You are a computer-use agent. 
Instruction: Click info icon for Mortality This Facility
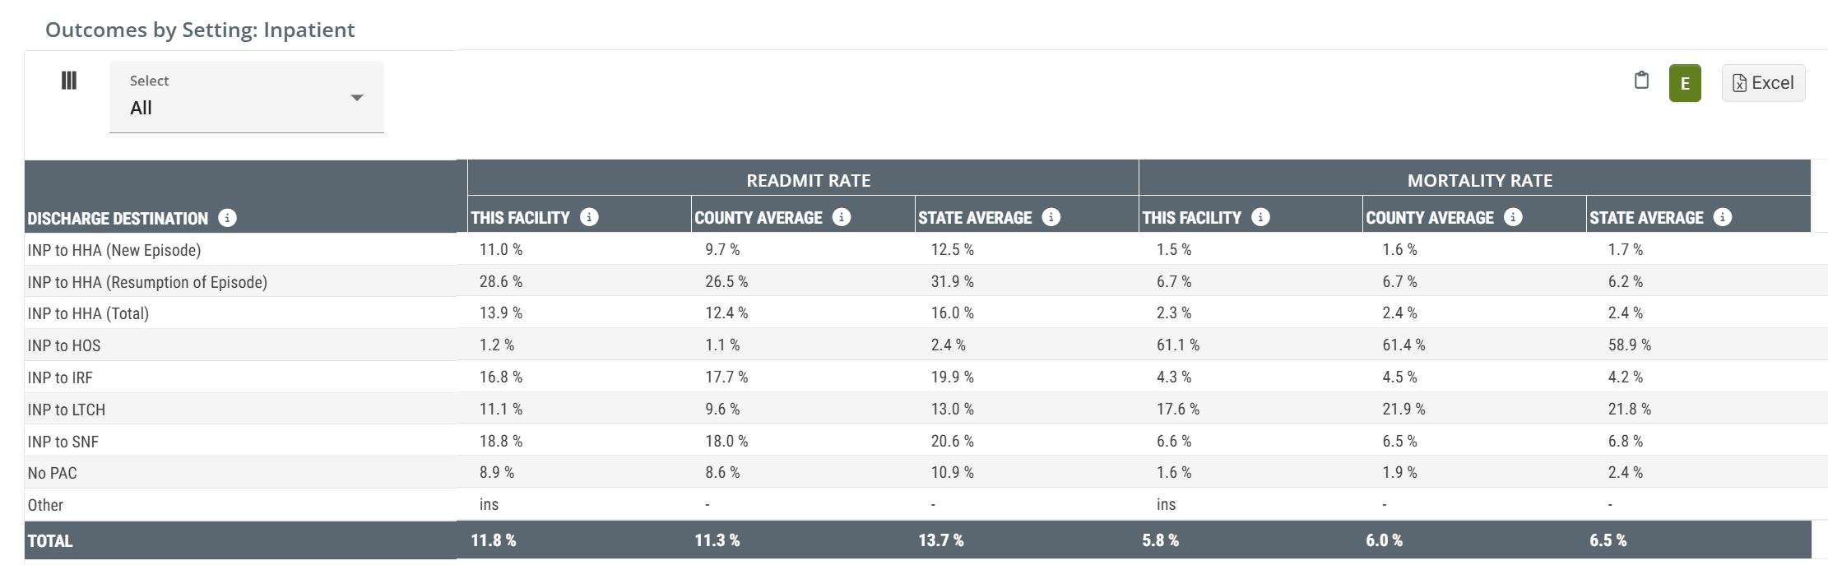[1260, 217]
